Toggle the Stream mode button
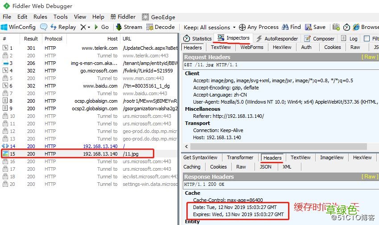The image size is (379, 225). [129, 27]
